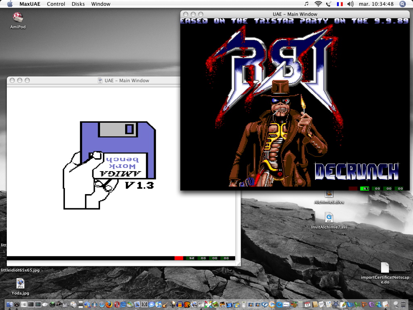
Task: Open Spotlight search
Action: pos(403,4)
